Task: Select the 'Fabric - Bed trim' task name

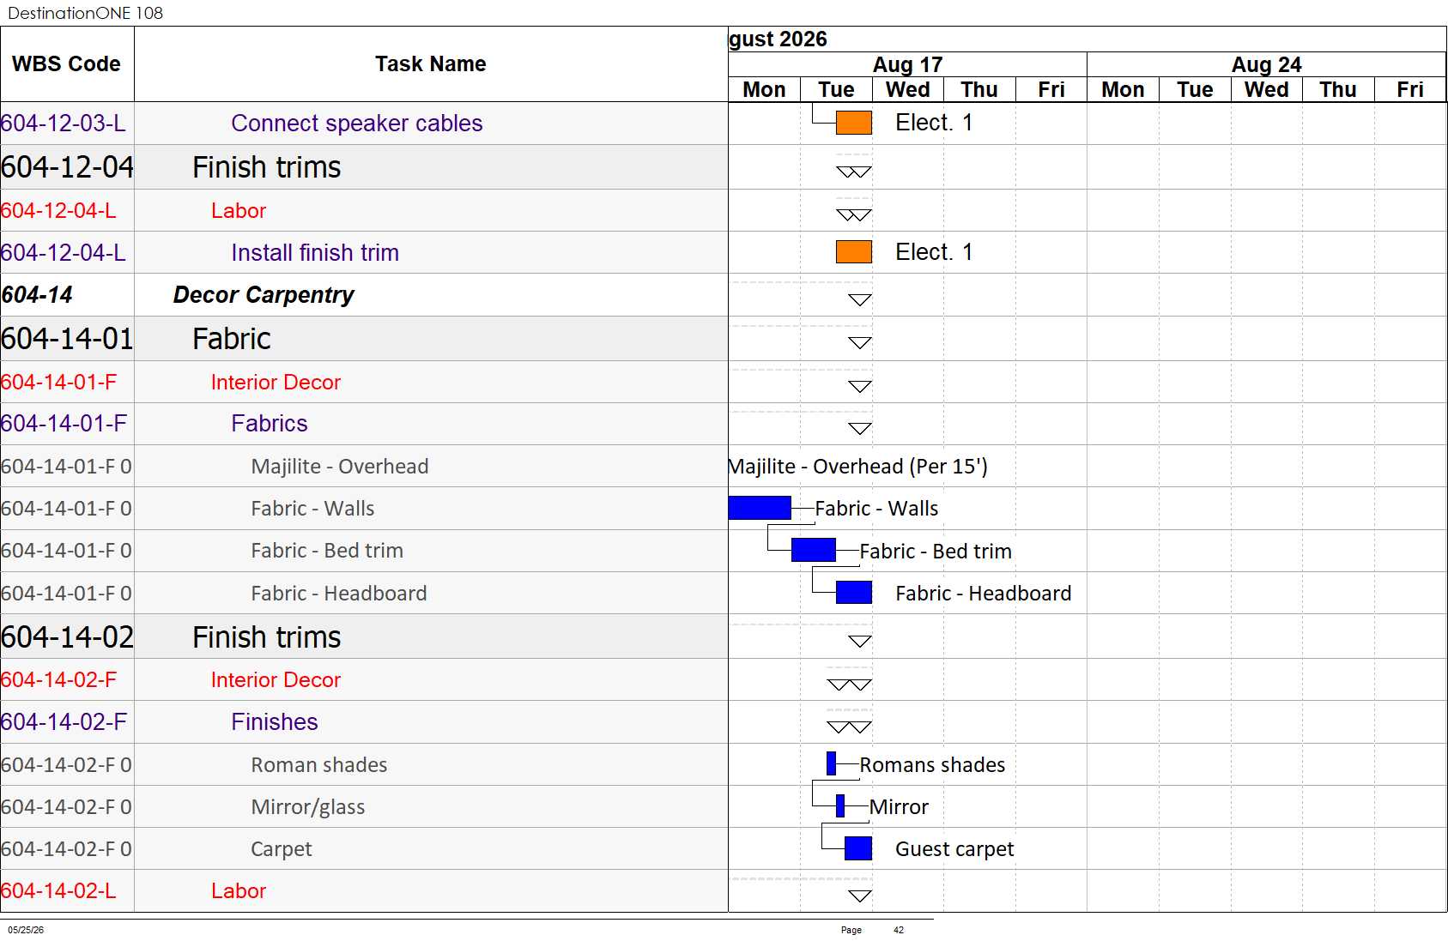Action: point(327,550)
